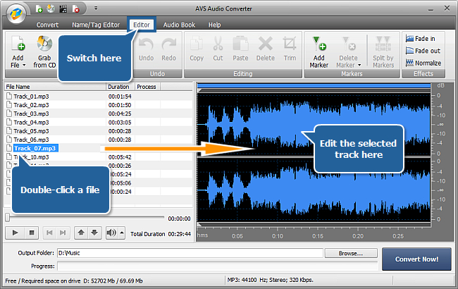Open the Audio Book tab
This screenshot has width=458, height=289.
(179, 25)
